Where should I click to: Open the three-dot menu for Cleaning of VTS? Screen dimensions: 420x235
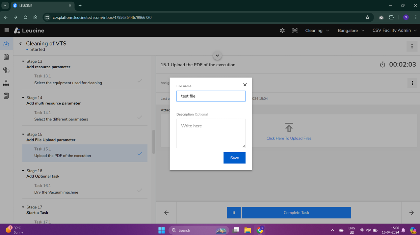tap(412, 46)
